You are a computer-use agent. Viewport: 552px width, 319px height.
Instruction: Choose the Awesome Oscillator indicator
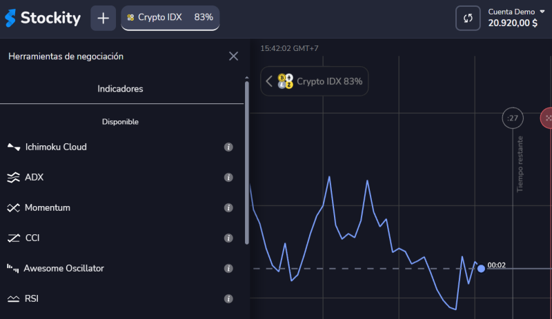pyautogui.click(x=63, y=268)
